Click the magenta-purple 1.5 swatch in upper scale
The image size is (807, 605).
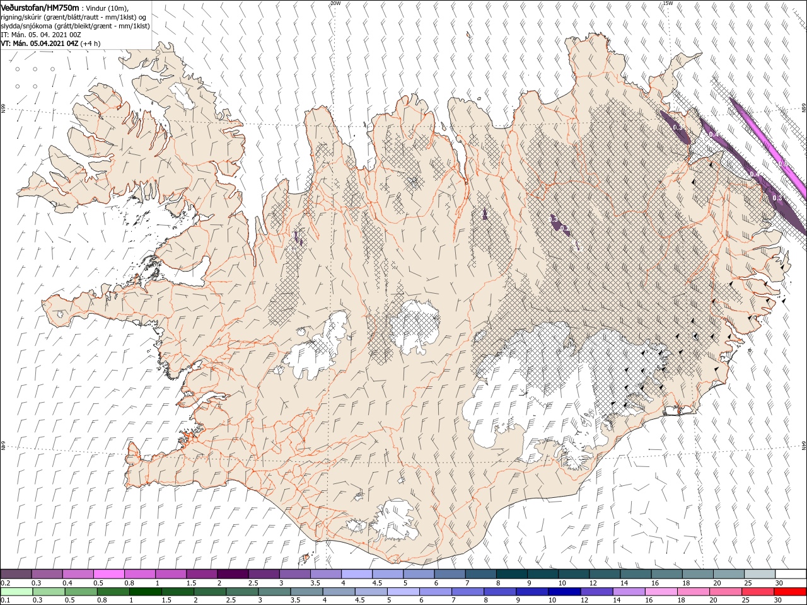pyautogui.click(x=202, y=574)
